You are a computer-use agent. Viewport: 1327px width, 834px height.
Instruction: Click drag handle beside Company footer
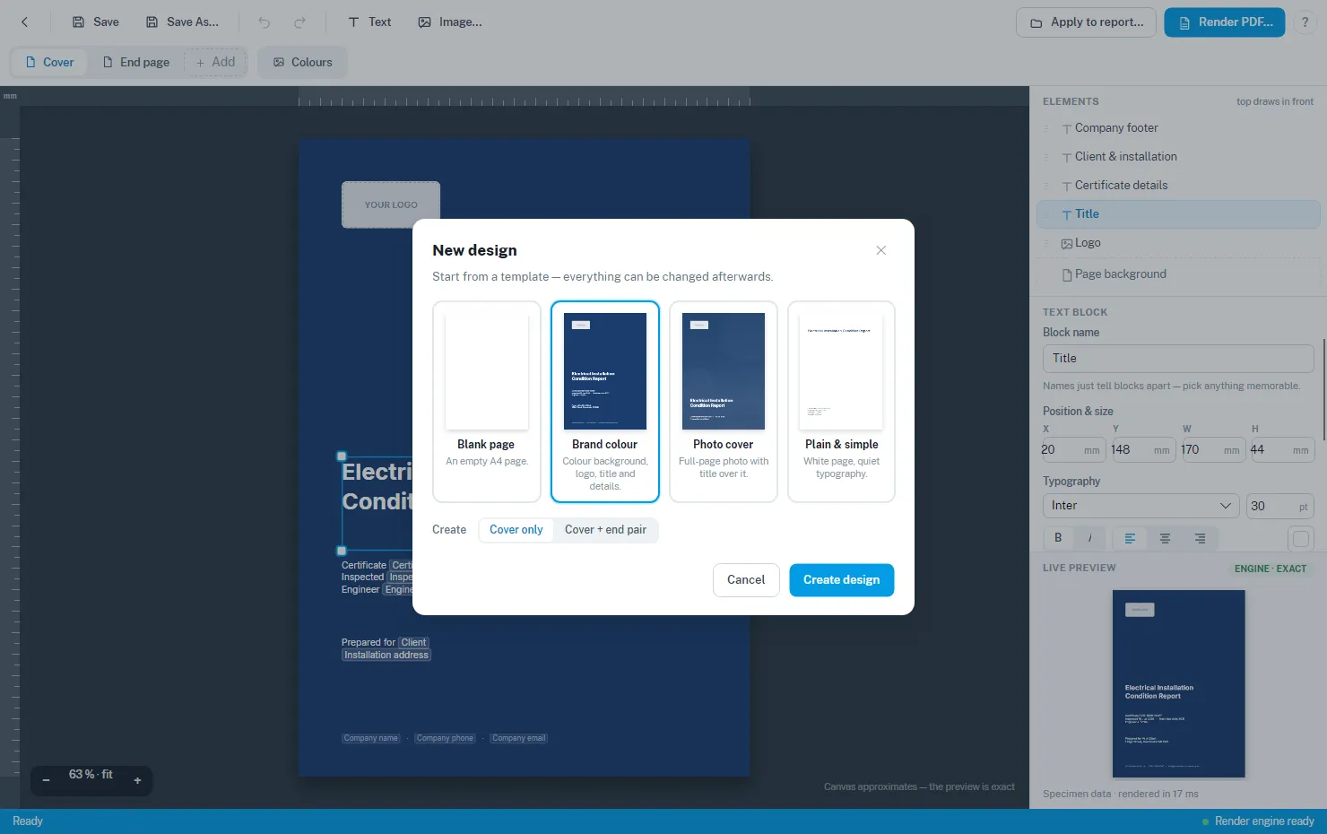(1046, 128)
